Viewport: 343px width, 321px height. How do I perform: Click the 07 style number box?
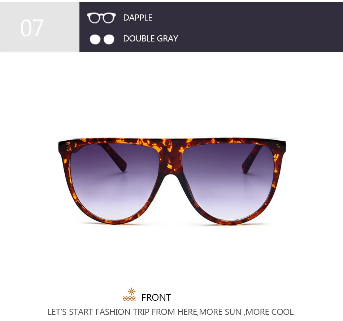pyautogui.click(x=40, y=27)
